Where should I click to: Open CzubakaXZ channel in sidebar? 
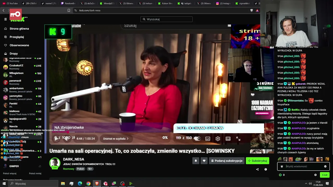[x=22, y=67]
